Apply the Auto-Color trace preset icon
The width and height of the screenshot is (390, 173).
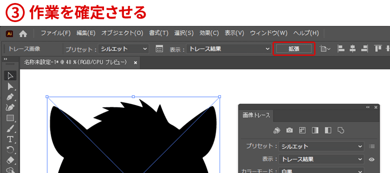click(x=276, y=130)
